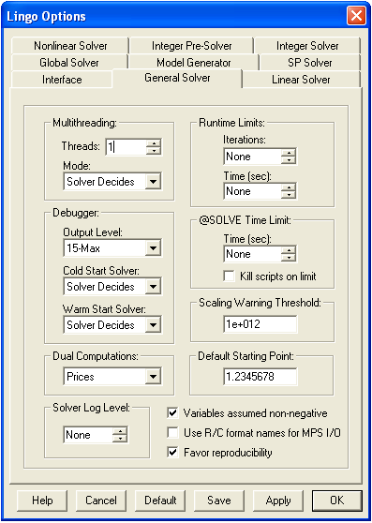Restore settings with the Default button
Image resolution: width=372 pixels, height=523 pixels.
click(160, 501)
